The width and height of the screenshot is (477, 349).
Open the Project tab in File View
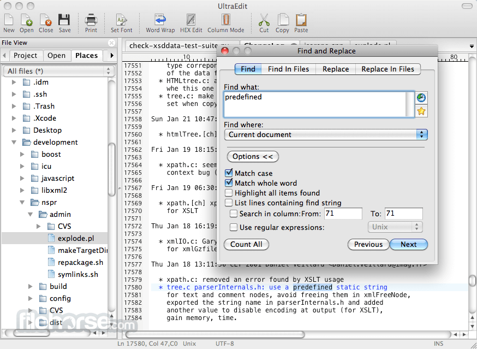point(25,55)
